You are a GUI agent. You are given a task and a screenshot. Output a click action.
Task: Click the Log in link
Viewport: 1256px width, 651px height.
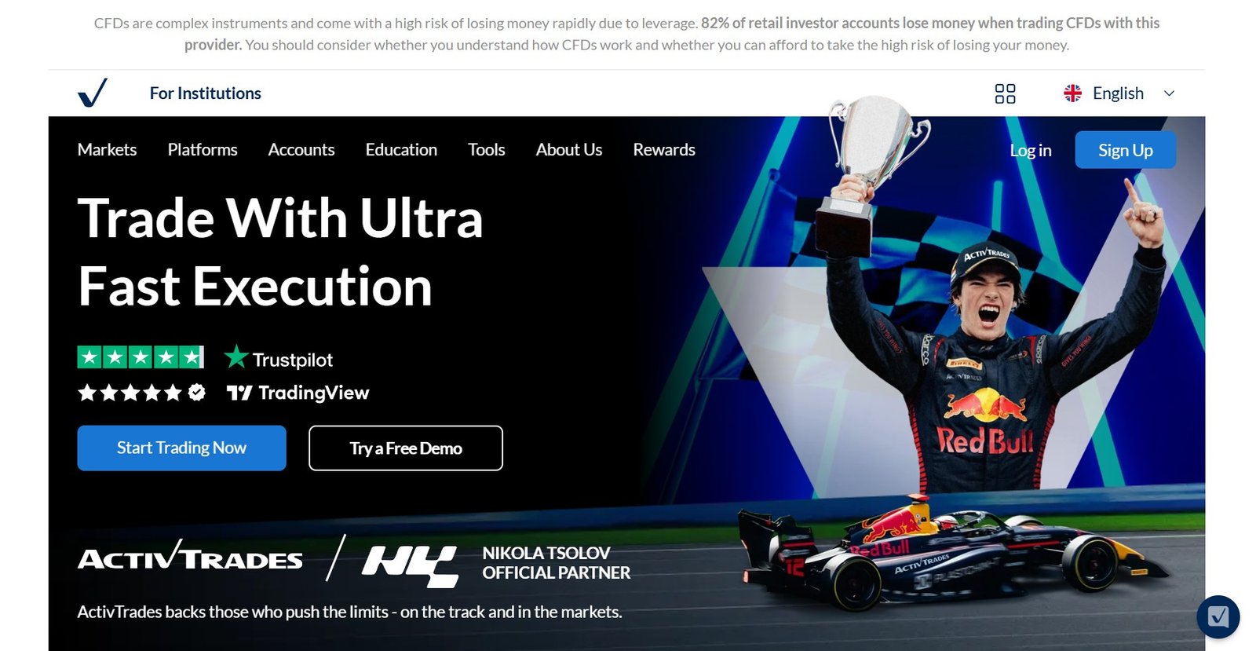(1030, 150)
